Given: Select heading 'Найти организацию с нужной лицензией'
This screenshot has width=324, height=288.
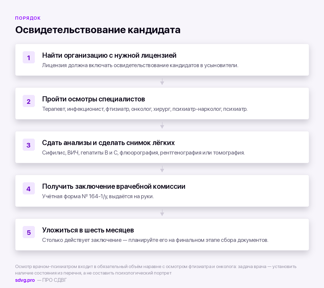Looking at the screenshot, I should pyautogui.click(x=109, y=56).
